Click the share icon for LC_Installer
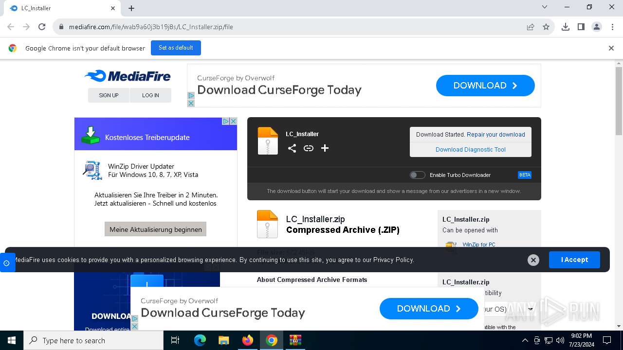623x350 pixels. [x=292, y=148]
